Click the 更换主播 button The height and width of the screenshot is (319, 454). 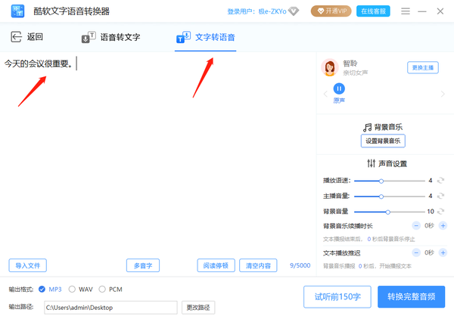tap(423, 68)
